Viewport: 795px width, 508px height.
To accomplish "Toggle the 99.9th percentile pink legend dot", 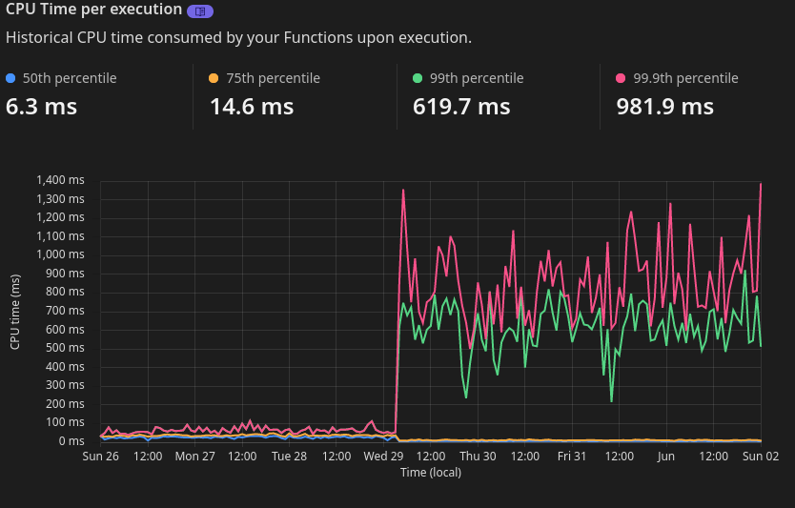I will coord(621,78).
